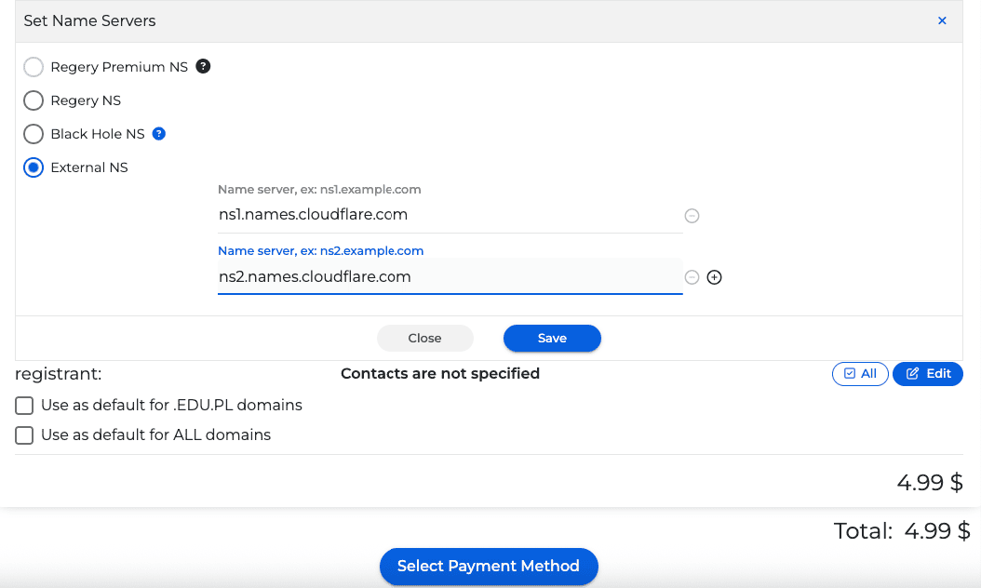
Task: Add another name server with plus icon
Action: click(x=715, y=277)
